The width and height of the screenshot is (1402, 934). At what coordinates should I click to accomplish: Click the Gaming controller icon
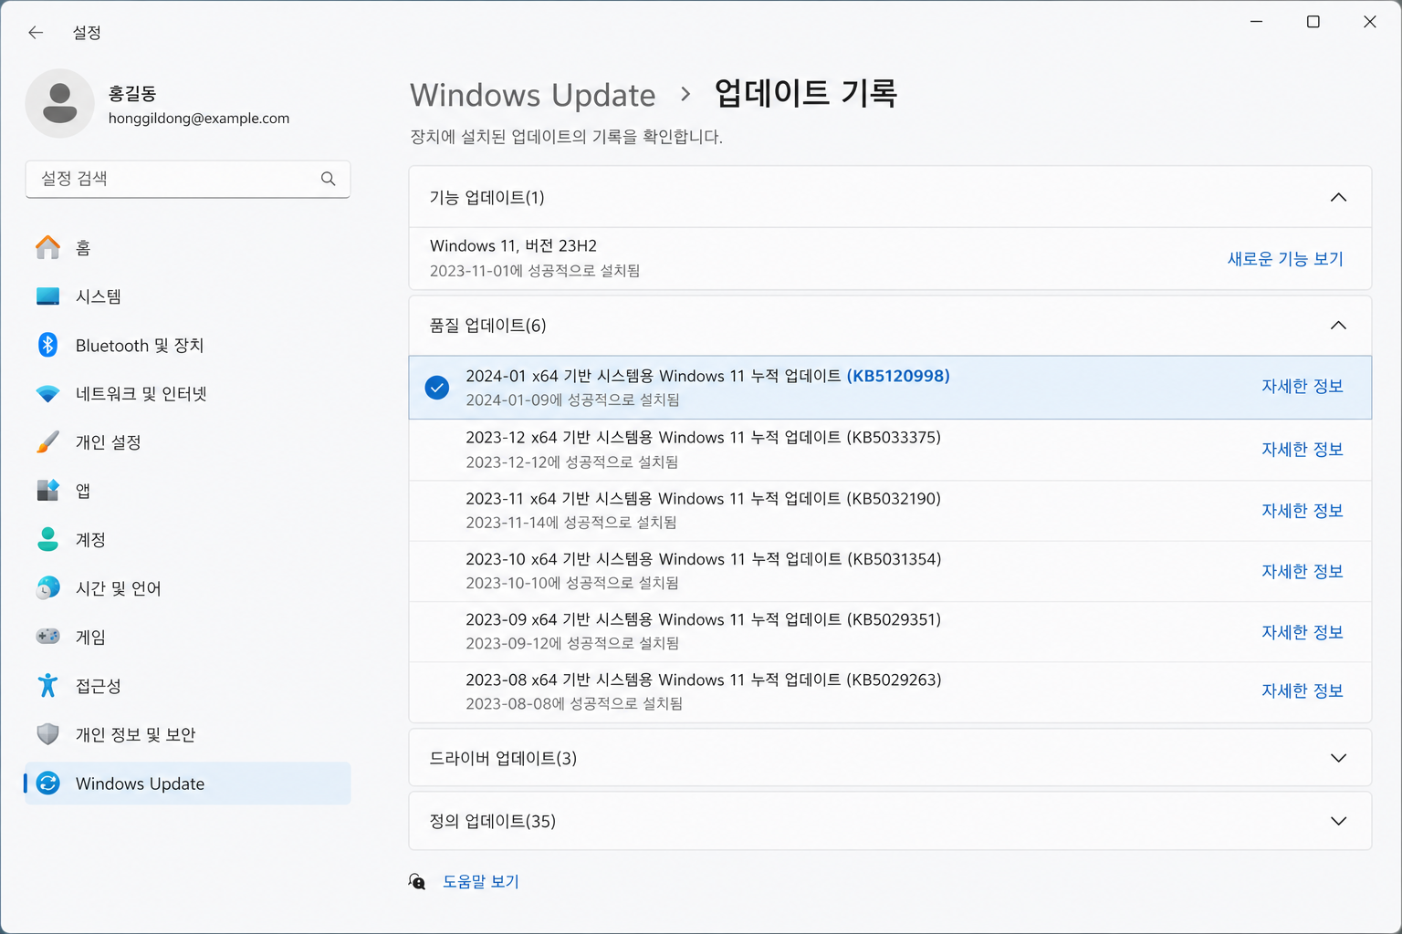[x=48, y=637]
